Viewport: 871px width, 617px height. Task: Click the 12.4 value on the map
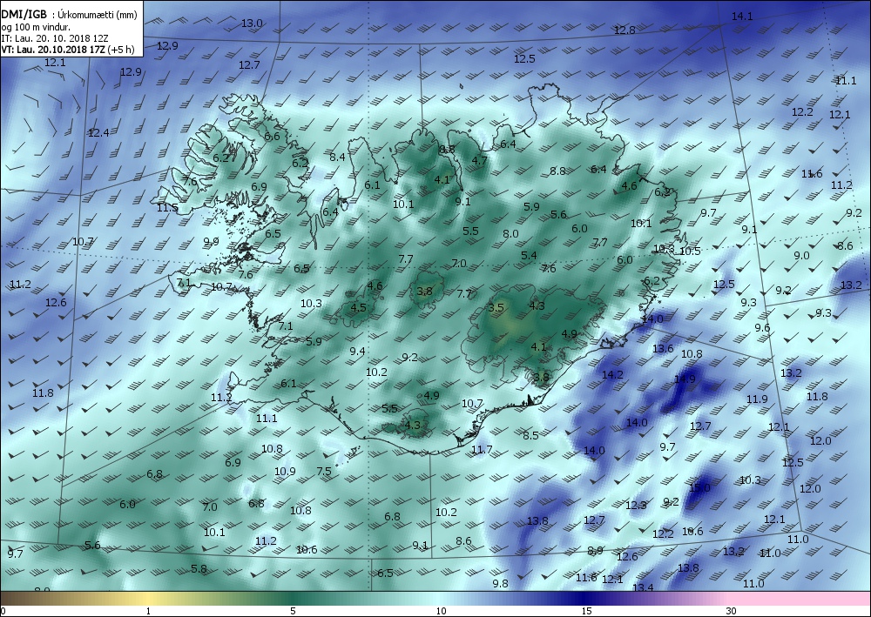(x=98, y=132)
